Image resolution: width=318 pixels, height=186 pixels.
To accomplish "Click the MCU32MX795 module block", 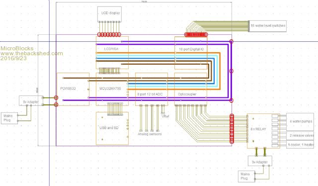I will 112,89.
